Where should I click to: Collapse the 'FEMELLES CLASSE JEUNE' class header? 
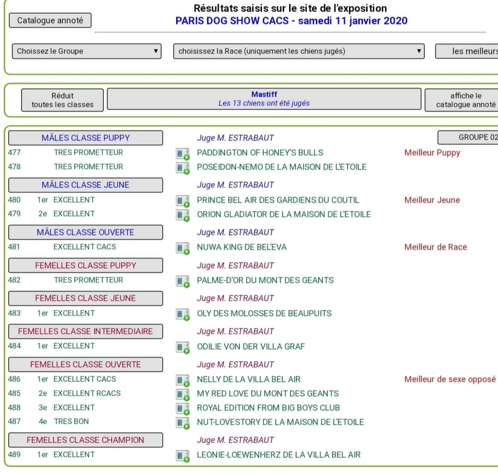coord(86,298)
